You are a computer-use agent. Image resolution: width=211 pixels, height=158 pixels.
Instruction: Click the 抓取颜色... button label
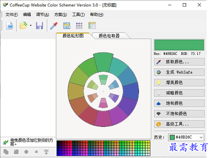[x=177, y=62]
